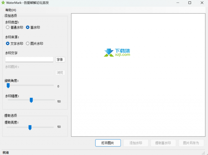The height and width of the screenshot is (155, 208).
Task: Click the 打开图片 button
Action: (x=108, y=143)
